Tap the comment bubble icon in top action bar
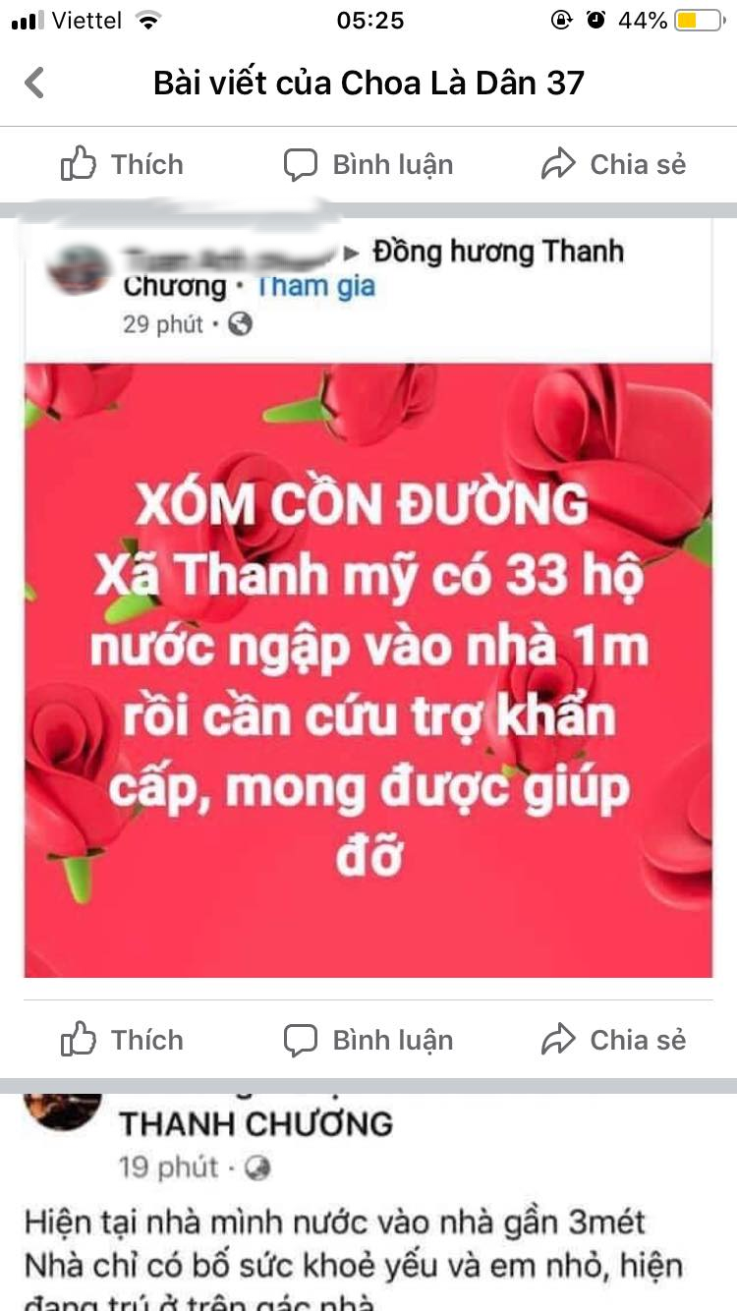Image resolution: width=737 pixels, height=1311 pixels. pyautogui.click(x=301, y=164)
